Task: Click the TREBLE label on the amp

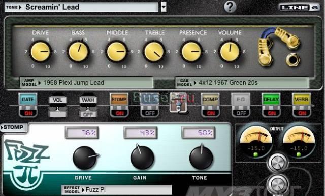Action: [x=155, y=32]
